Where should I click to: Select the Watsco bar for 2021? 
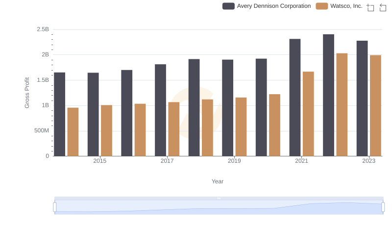[x=308, y=114]
